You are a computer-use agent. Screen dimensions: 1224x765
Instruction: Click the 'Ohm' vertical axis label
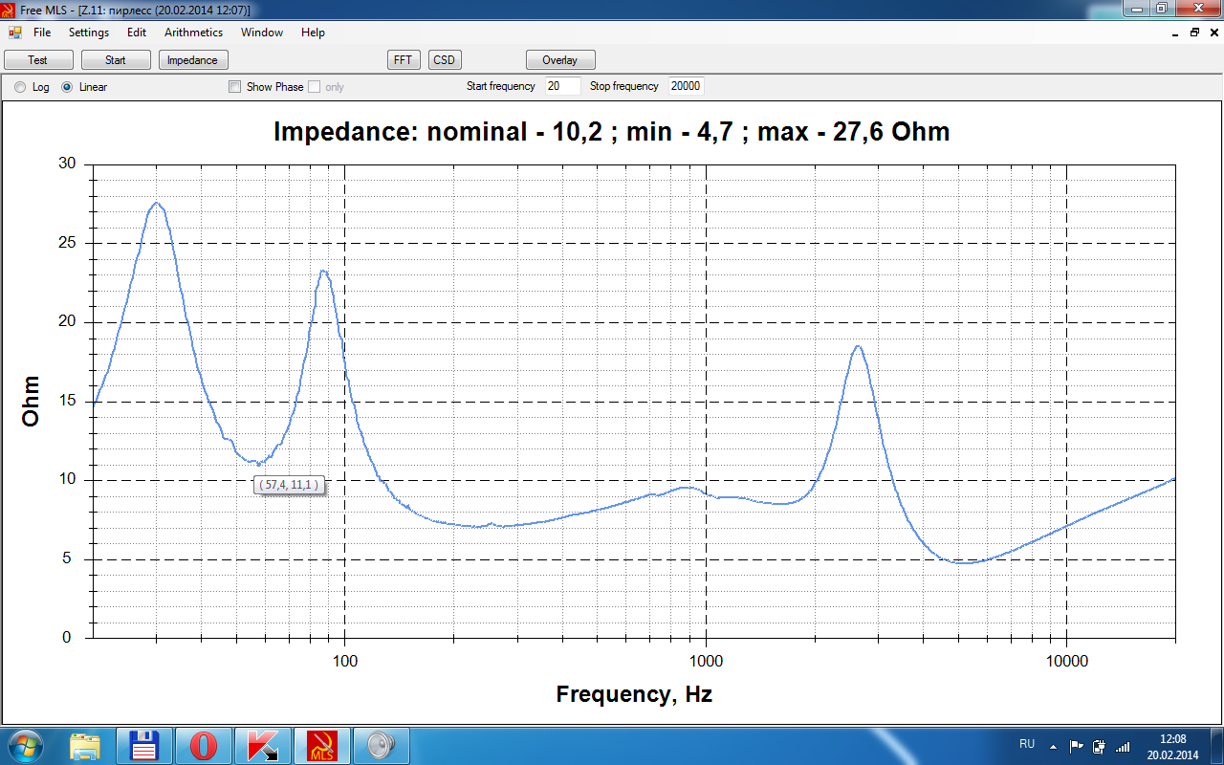(32, 401)
